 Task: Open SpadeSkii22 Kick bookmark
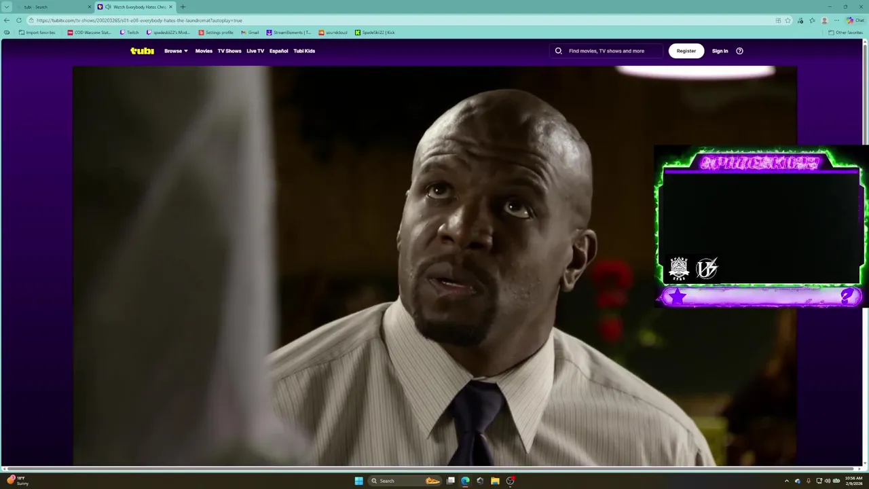pyautogui.click(x=375, y=33)
